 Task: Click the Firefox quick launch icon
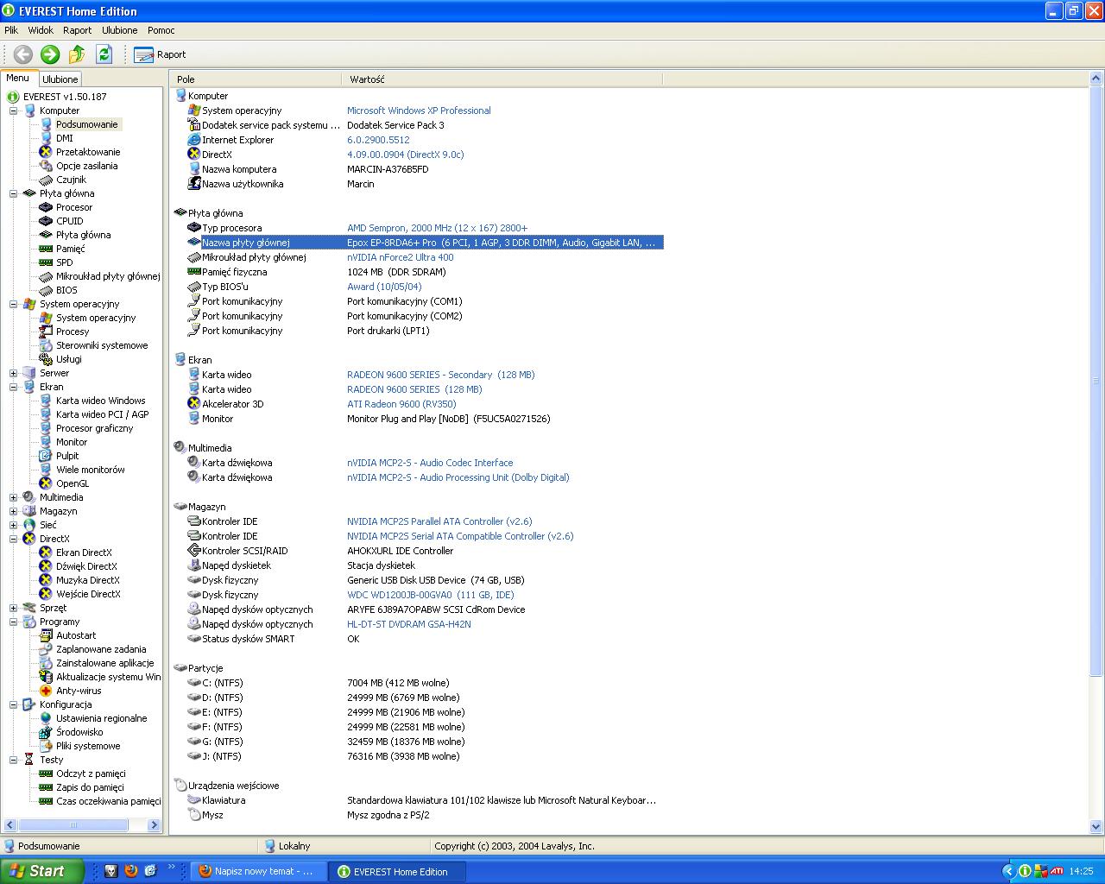click(130, 871)
